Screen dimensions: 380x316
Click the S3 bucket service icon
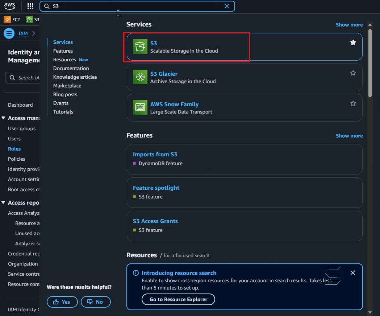pyautogui.click(x=140, y=46)
